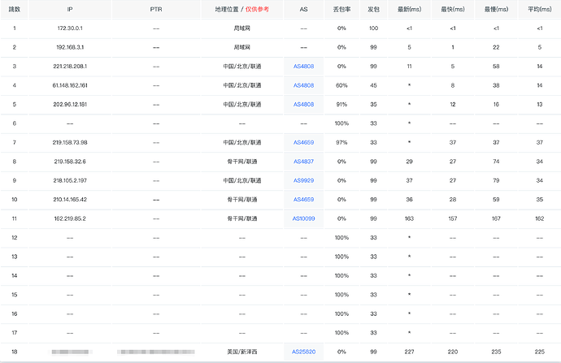561x363 pixels.
Task: Click the latest latency value 227
Action: click(409, 352)
